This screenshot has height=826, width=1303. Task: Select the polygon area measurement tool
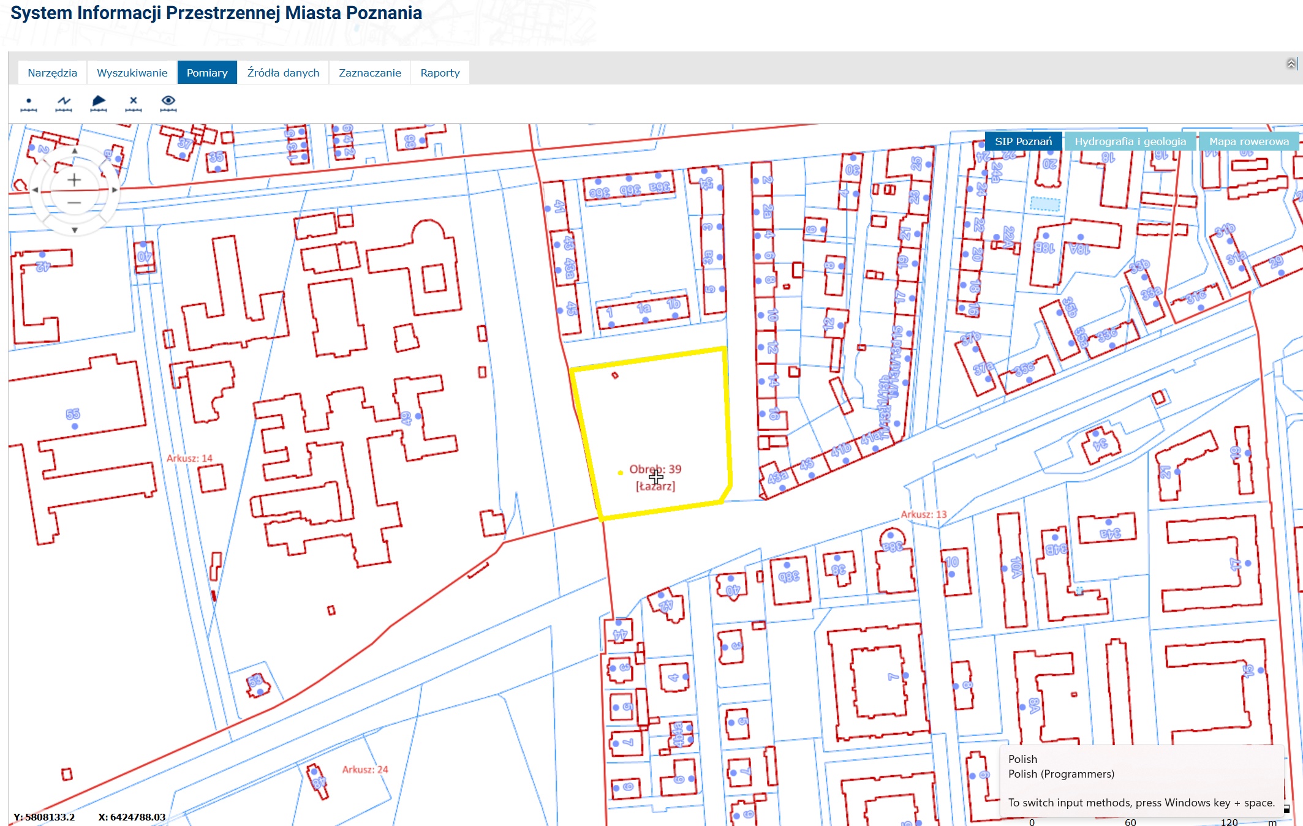tap(99, 103)
